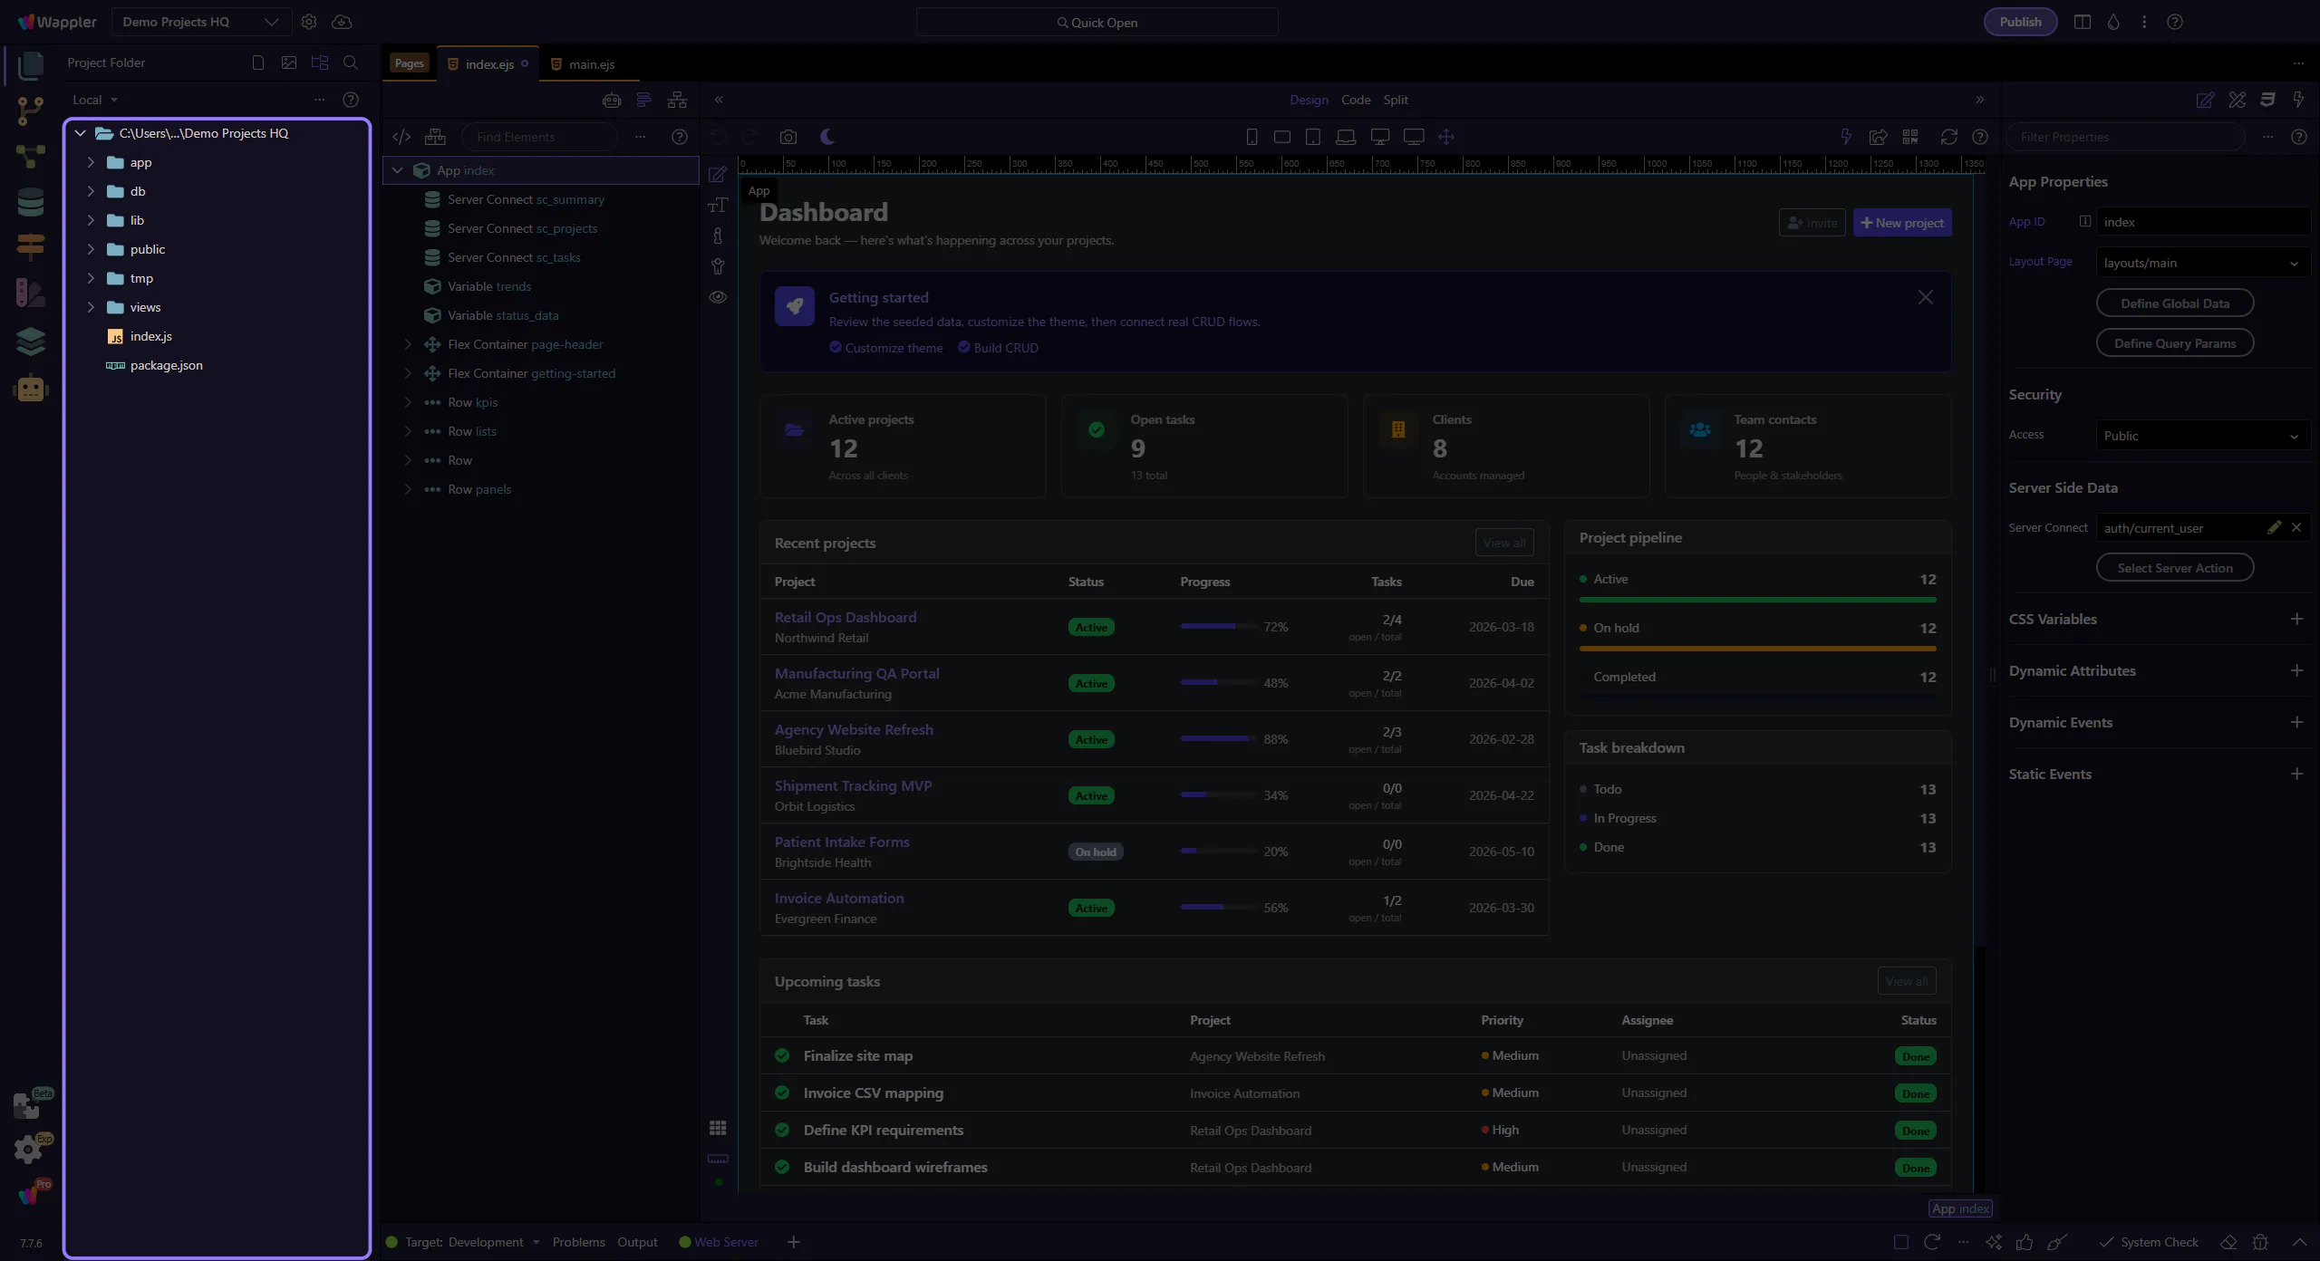Click Define Global Data button

(2174, 303)
